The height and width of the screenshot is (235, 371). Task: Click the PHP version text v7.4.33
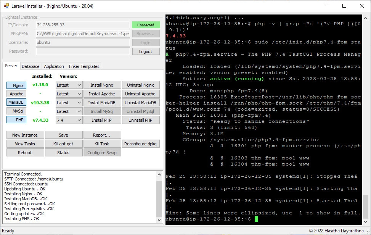[x=40, y=120]
